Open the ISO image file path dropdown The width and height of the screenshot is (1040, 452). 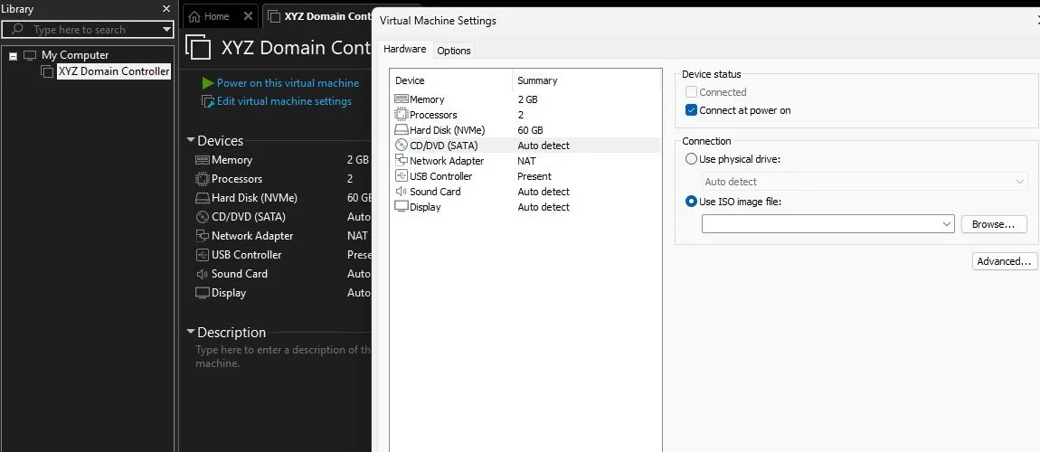click(x=947, y=224)
